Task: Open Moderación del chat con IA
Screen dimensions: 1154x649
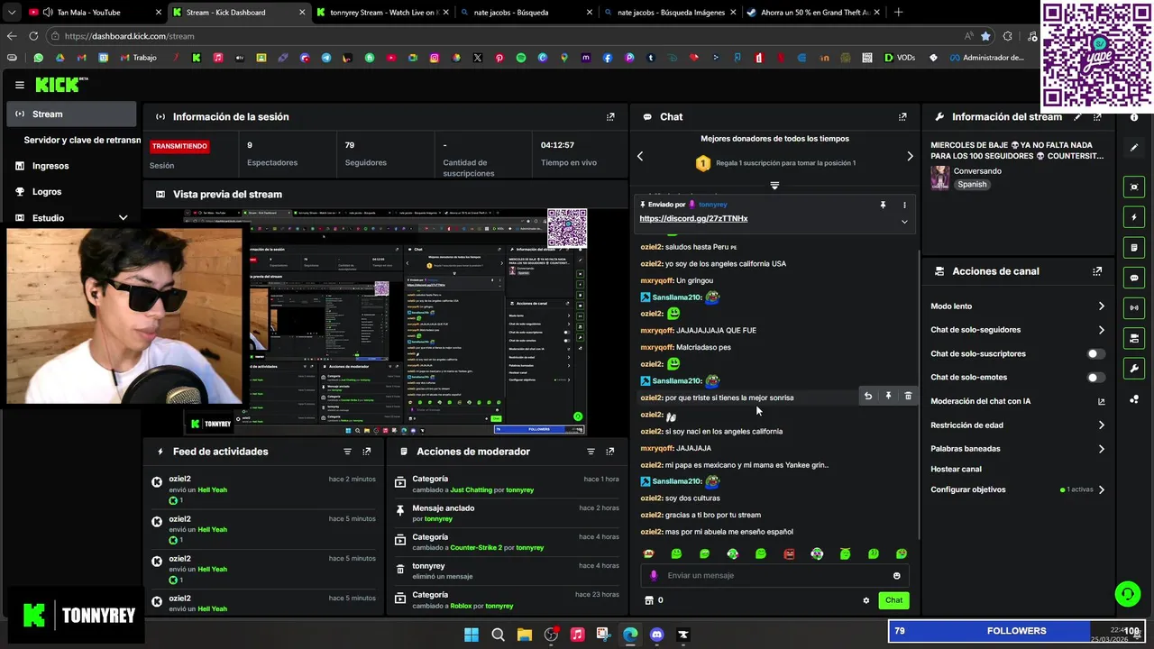Action: (x=1017, y=401)
